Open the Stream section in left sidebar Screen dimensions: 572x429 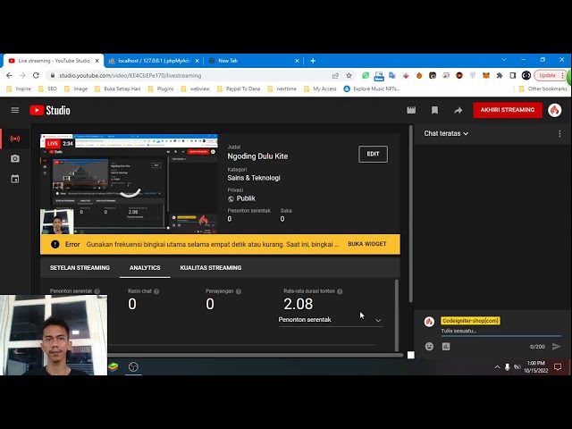coord(15,139)
